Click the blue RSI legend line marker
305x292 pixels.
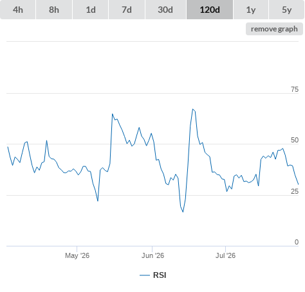[145, 275]
